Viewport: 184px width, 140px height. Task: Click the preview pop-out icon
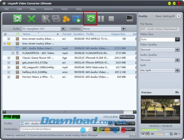177,92
